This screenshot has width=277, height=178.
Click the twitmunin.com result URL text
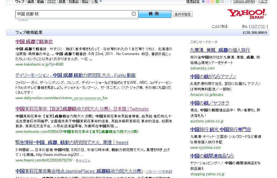click(x=77, y=131)
